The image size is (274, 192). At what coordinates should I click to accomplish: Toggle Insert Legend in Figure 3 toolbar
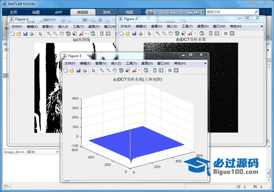(x=161, y=71)
